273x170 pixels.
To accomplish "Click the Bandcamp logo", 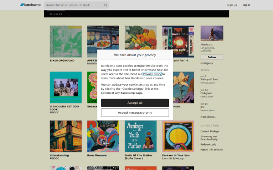I will point(30,5).
